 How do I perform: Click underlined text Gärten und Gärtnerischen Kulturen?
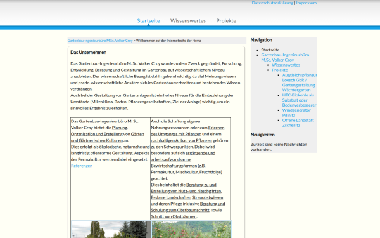tap(108, 137)
